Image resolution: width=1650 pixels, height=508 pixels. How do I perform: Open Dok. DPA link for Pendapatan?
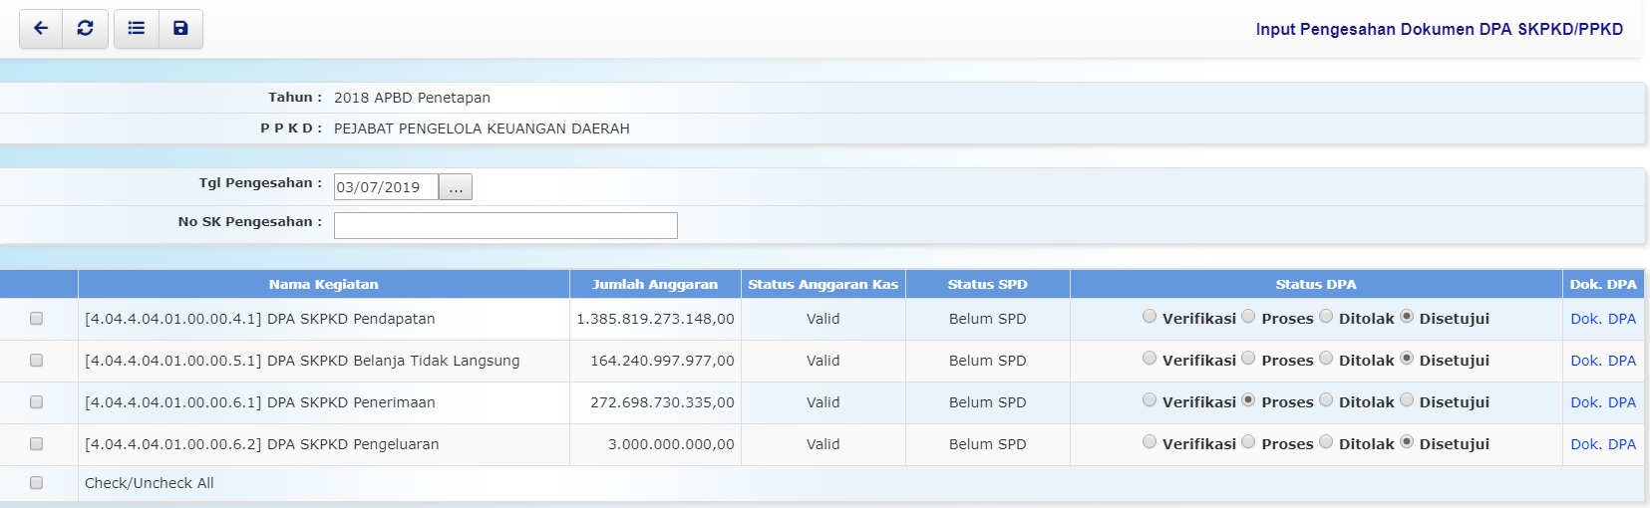point(1602,319)
